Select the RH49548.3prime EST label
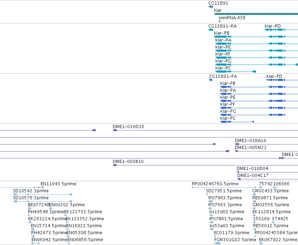Screen dimensions: 298x245 (x=46, y=212)
